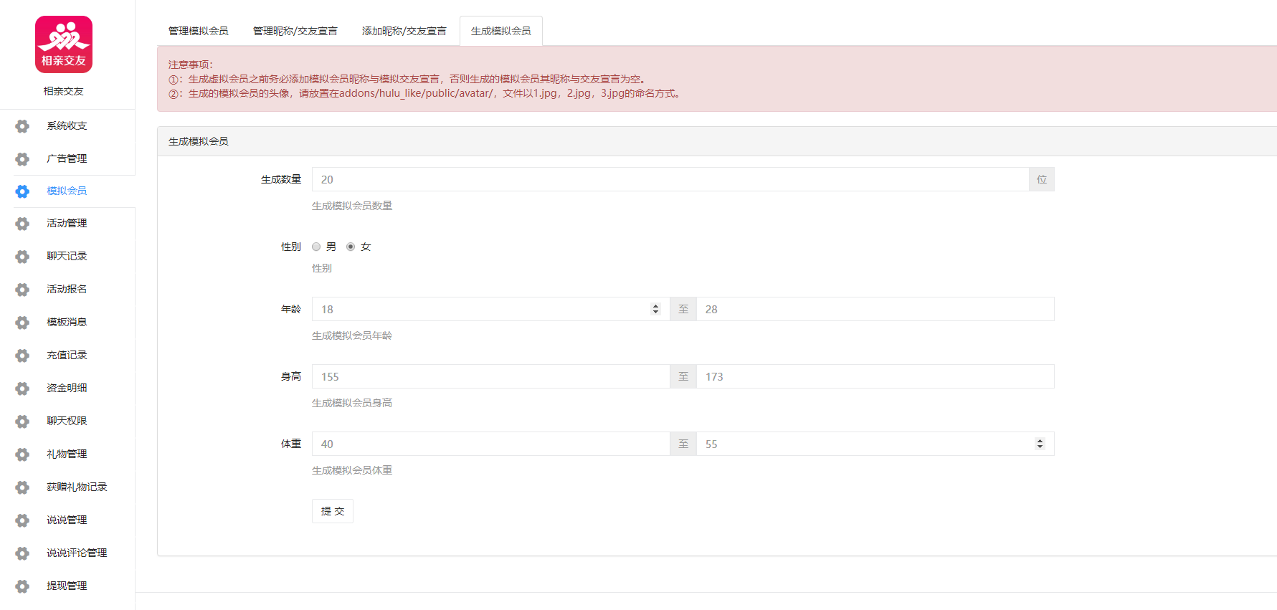The image size is (1277, 610).
Task: Click gear icon beside 广告管理
Action: pos(22,159)
